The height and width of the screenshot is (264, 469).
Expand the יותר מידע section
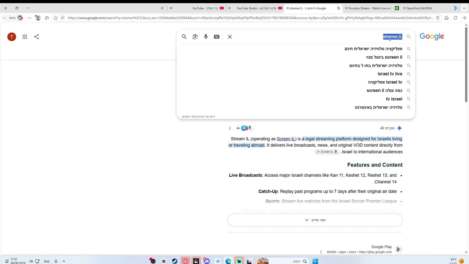coord(315,220)
